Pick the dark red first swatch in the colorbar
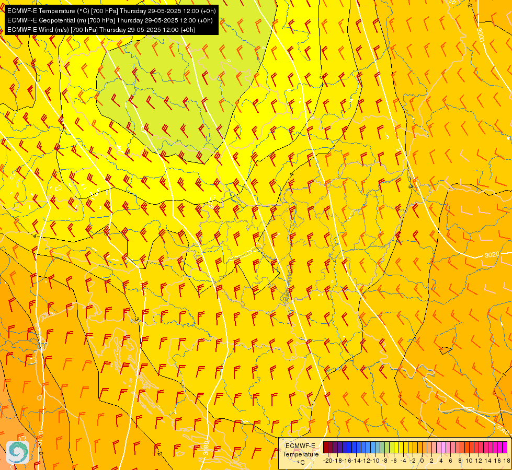Screen dimensions: 512x470 pos(325,447)
